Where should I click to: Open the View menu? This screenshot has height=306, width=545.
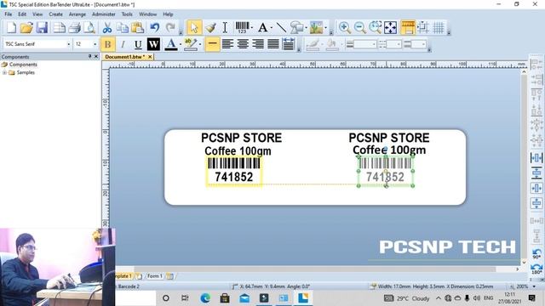pyautogui.click(x=37, y=14)
